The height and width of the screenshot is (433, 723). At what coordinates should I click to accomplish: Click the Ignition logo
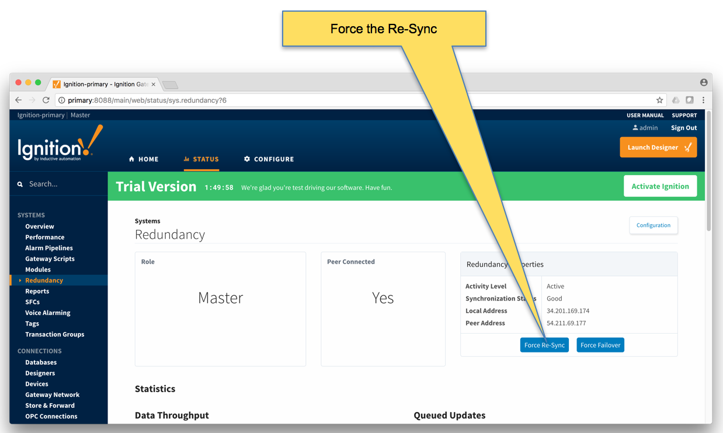pos(60,144)
